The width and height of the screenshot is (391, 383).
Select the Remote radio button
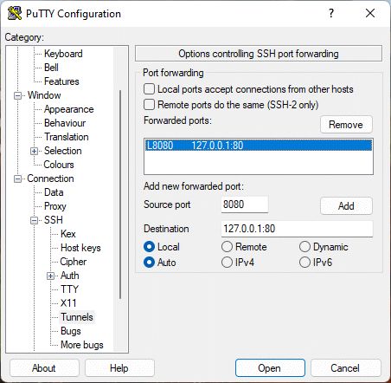click(x=227, y=247)
